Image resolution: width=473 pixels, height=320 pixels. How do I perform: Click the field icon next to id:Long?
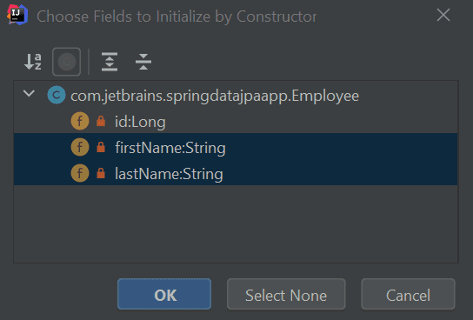tap(80, 121)
